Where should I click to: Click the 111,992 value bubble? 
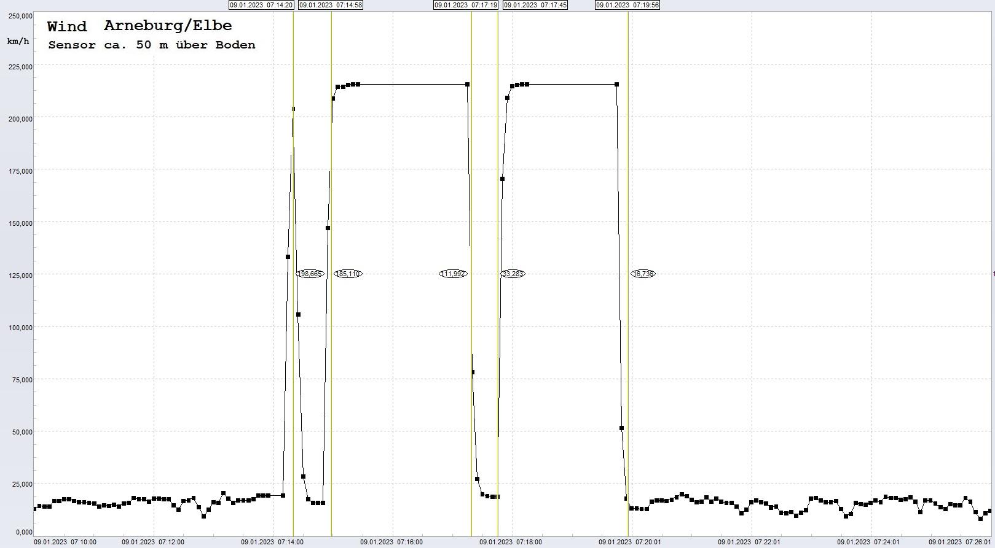(x=453, y=274)
